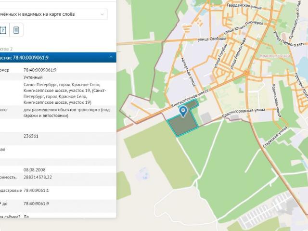Click the 'Копорская улица' map label

pos(188,72)
